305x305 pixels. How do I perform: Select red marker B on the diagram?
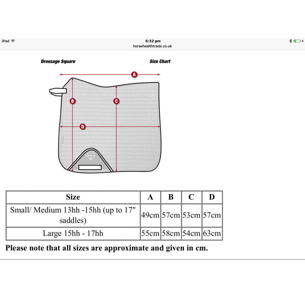click(x=72, y=101)
